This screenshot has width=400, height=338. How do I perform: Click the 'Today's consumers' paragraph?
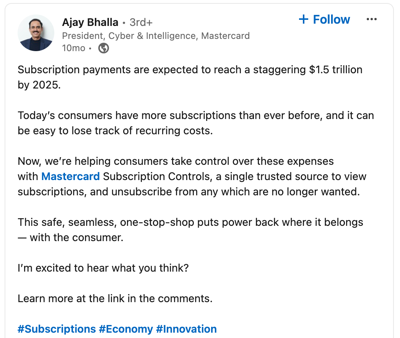(196, 123)
